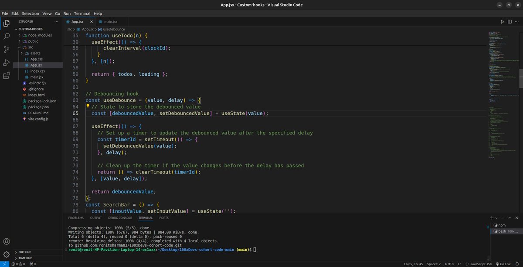Open the Selection menu
Viewport: 523px width, 267px height.
tap(30, 13)
